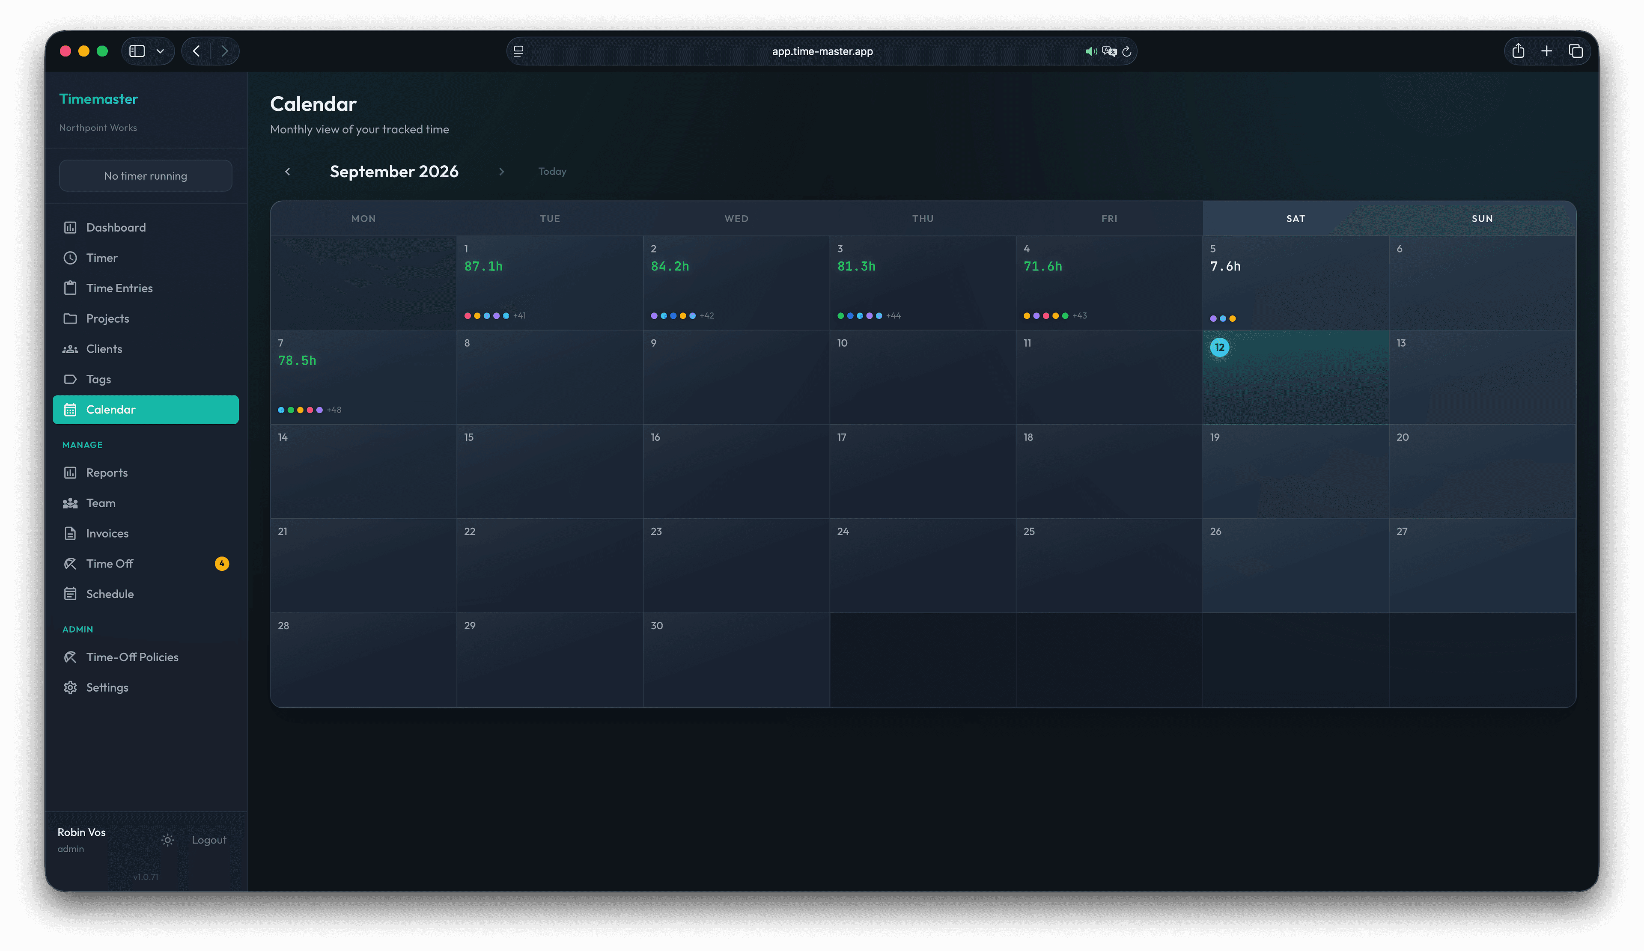Click the browser address bar URL
This screenshot has width=1644, height=951.
pyautogui.click(x=822, y=51)
